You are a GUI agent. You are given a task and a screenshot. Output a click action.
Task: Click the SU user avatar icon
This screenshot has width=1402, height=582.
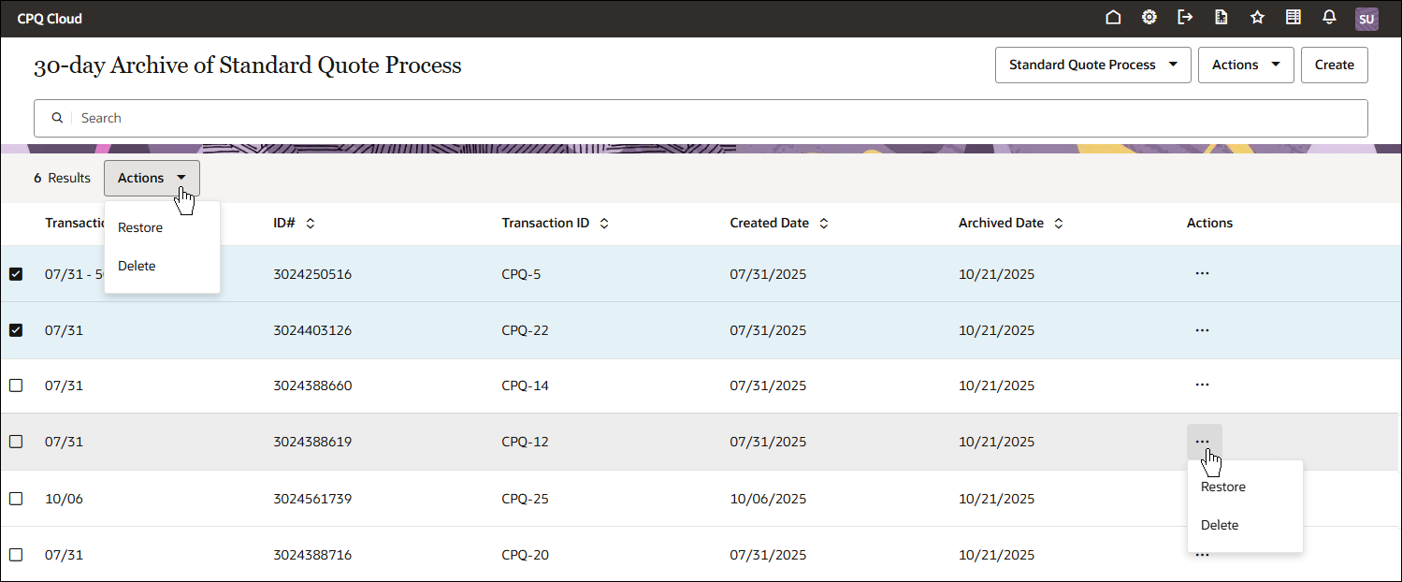1366,19
